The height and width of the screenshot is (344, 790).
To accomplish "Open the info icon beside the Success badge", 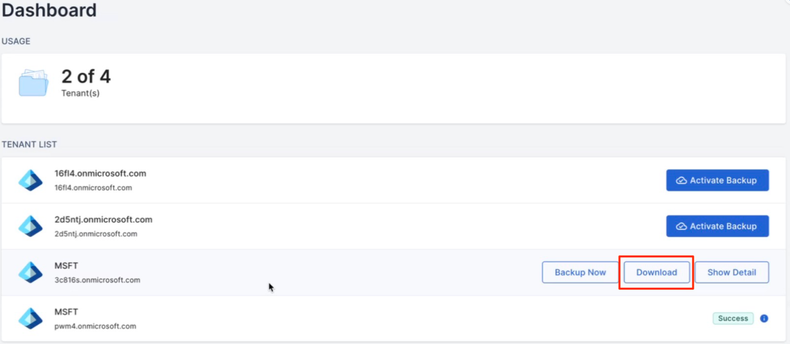I will pyautogui.click(x=764, y=318).
